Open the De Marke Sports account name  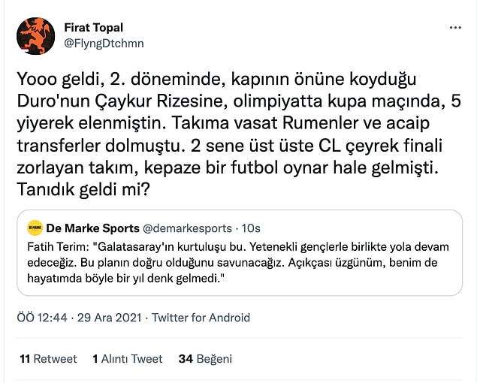click(x=93, y=228)
